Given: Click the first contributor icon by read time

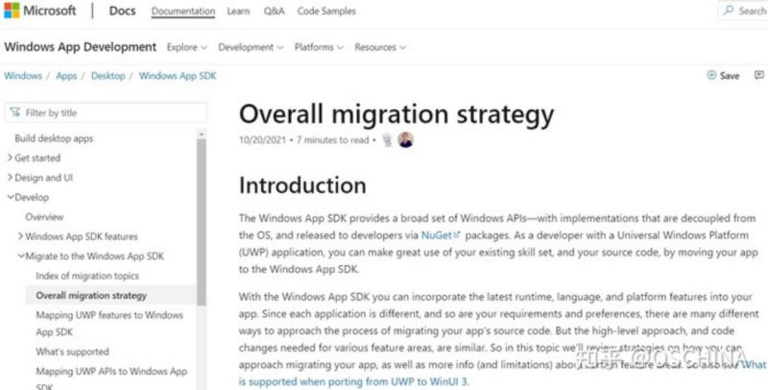Looking at the screenshot, I should (388, 140).
